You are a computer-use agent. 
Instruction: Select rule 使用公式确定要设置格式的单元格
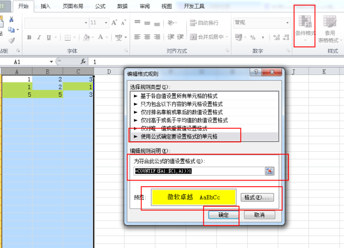205,136
